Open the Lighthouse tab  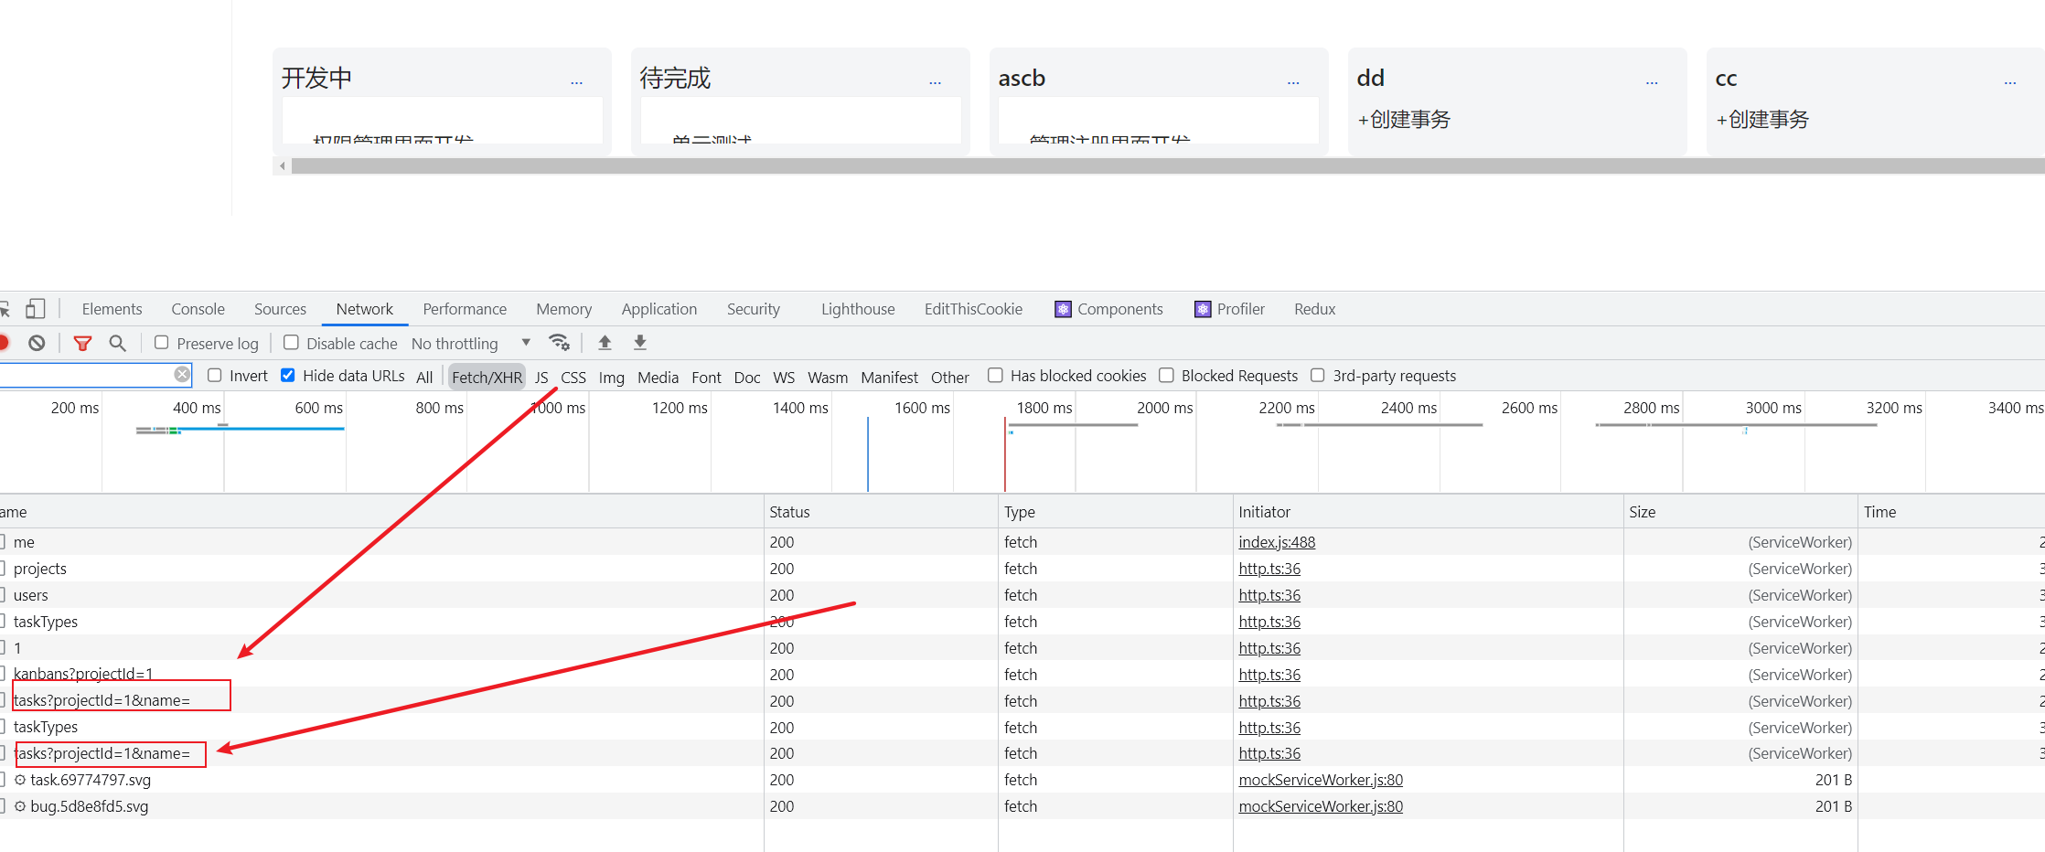(858, 309)
